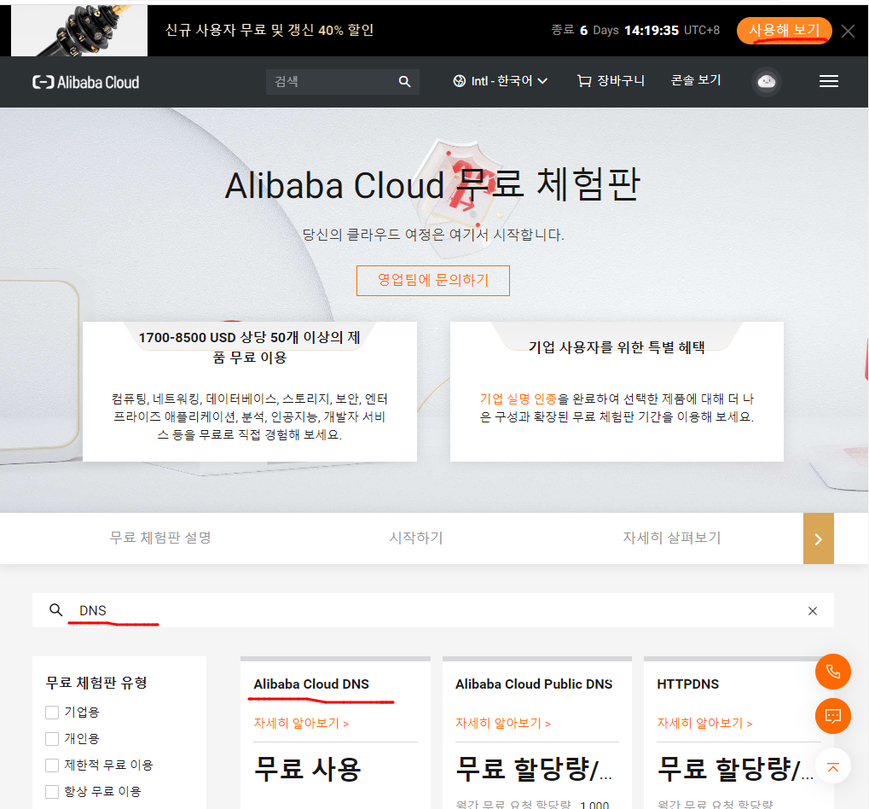
Task: Switch to 무료 체험판 설명 tab
Action: pos(160,538)
